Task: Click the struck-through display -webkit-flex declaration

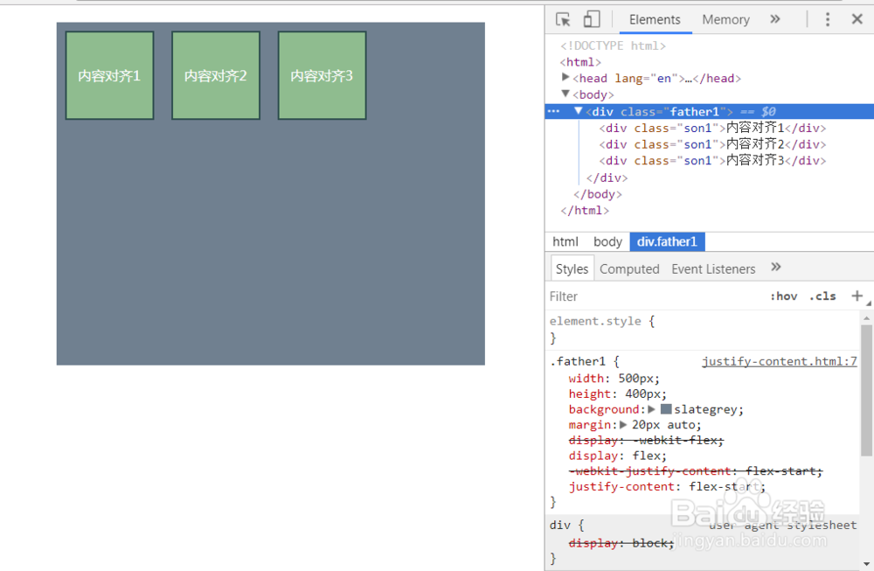Action: pyautogui.click(x=646, y=441)
